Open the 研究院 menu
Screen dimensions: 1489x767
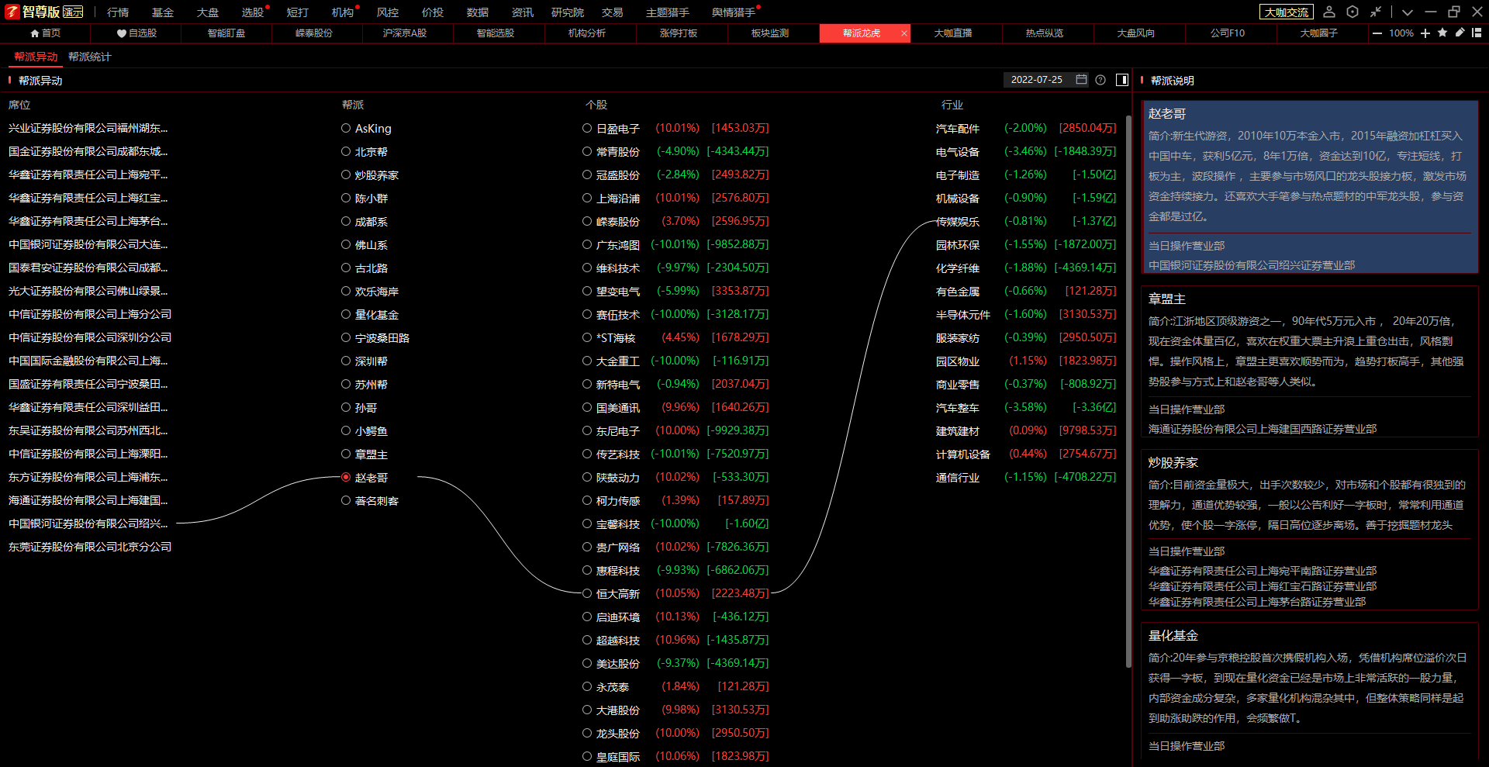(568, 12)
